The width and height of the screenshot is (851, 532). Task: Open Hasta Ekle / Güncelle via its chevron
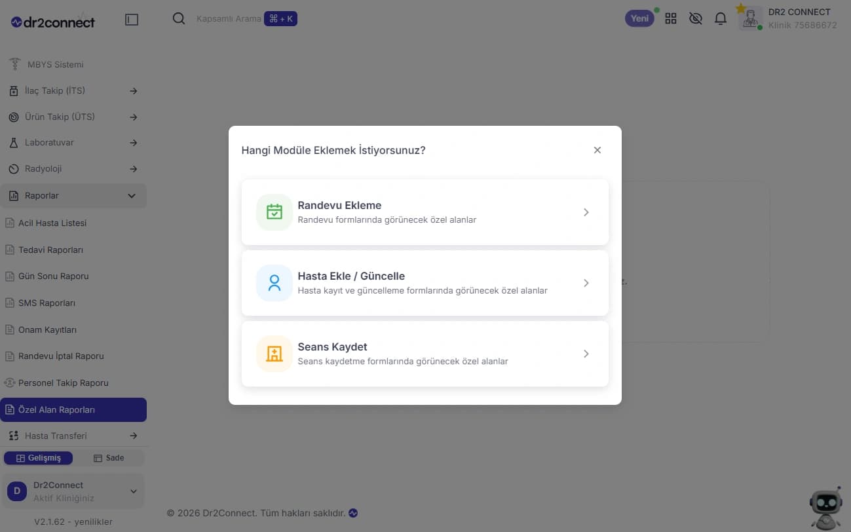tap(586, 283)
